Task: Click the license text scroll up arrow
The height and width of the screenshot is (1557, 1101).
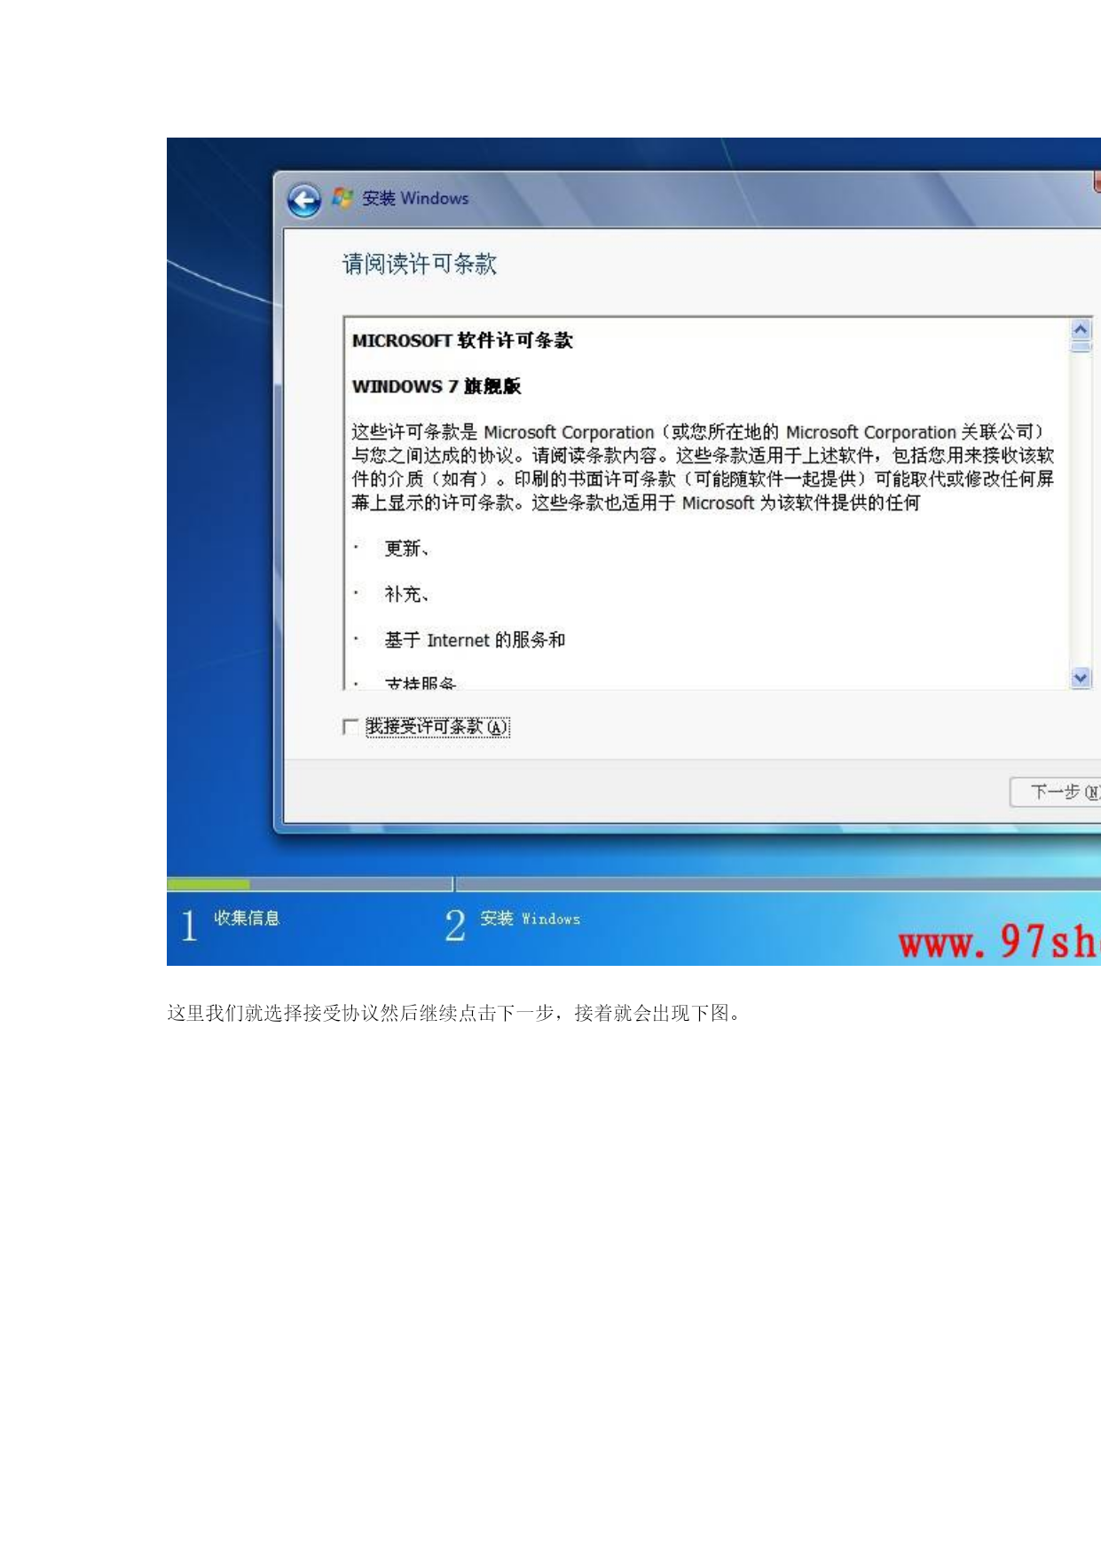Action: pyautogui.click(x=1081, y=329)
